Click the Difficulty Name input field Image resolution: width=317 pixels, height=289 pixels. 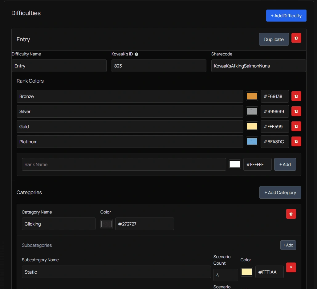coord(59,66)
